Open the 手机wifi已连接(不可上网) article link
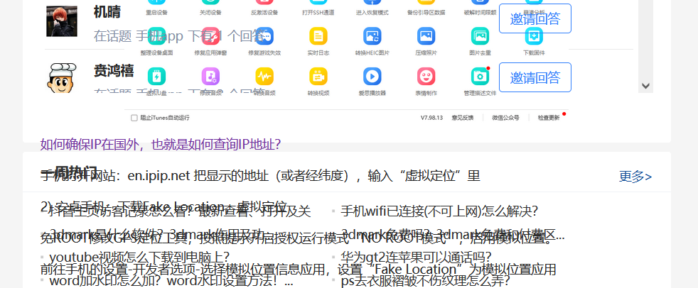Screen dimensions: 698x288 pyautogui.click(x=439, y=211)
